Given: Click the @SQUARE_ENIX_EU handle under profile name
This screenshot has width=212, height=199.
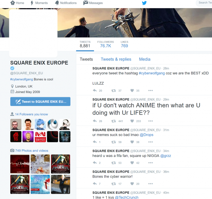Looking at the screenshot, I should pyautogui.click(x=27, y=73).
